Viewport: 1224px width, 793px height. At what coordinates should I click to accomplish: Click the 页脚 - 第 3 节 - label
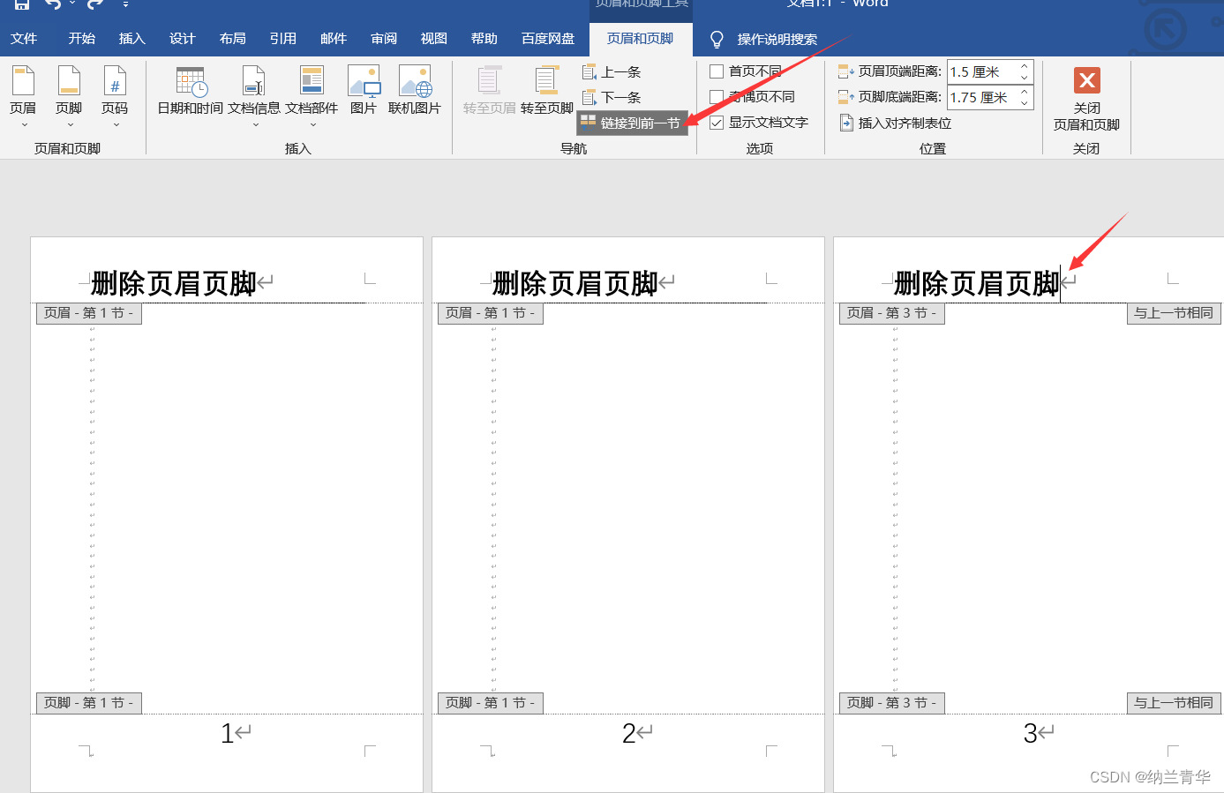click(x=892, y=703)
